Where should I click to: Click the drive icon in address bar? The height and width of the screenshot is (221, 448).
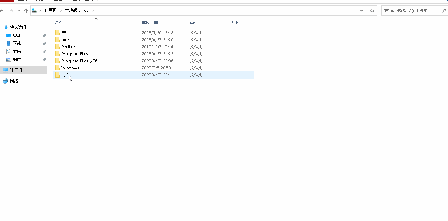click(34, 10)
